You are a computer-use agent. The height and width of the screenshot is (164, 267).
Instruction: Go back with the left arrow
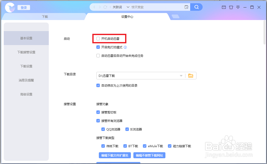click(94, 7)
